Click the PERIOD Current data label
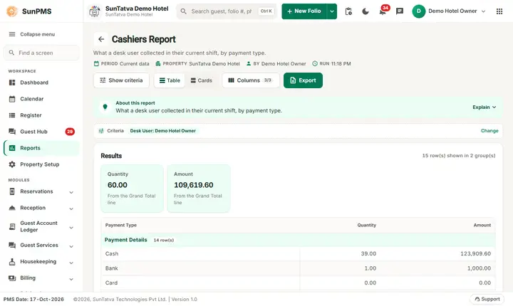The width and height of the screenshot is (513, 306). pyautogui.click(x=121, y=64)
